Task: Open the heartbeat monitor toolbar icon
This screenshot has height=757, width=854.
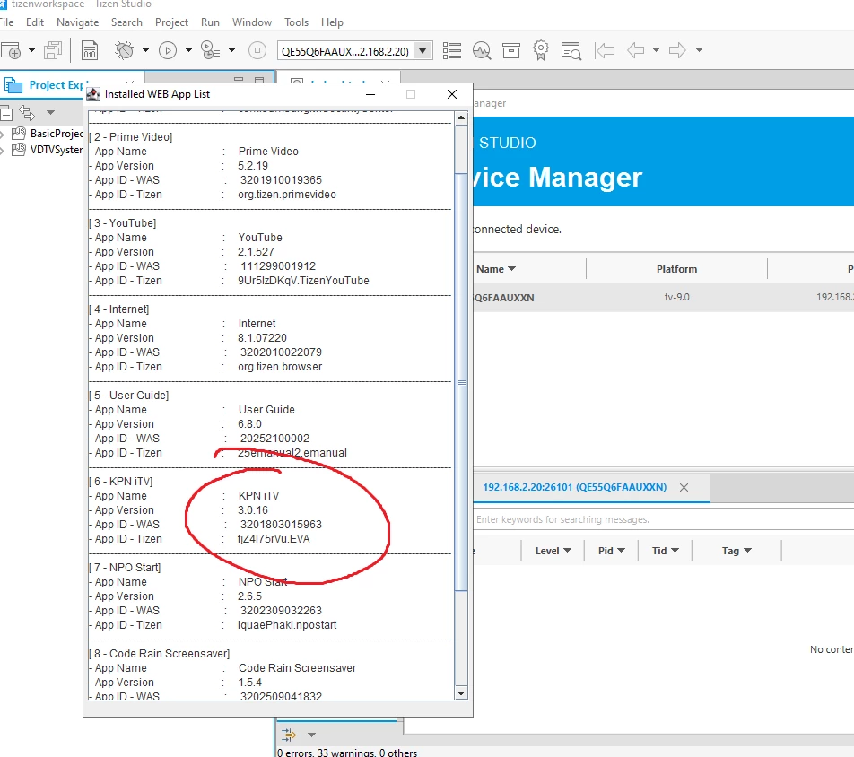Action: pos(482,50)
